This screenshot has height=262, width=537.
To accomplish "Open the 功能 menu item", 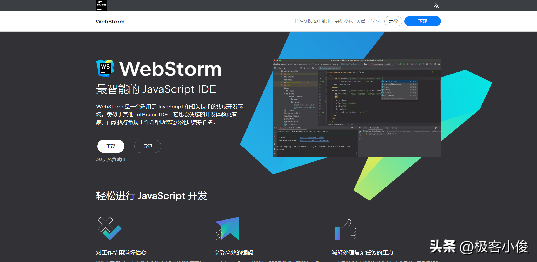I will (362, 22).
